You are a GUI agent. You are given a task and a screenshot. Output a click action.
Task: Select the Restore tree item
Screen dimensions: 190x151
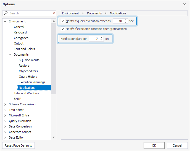(24, 66)
